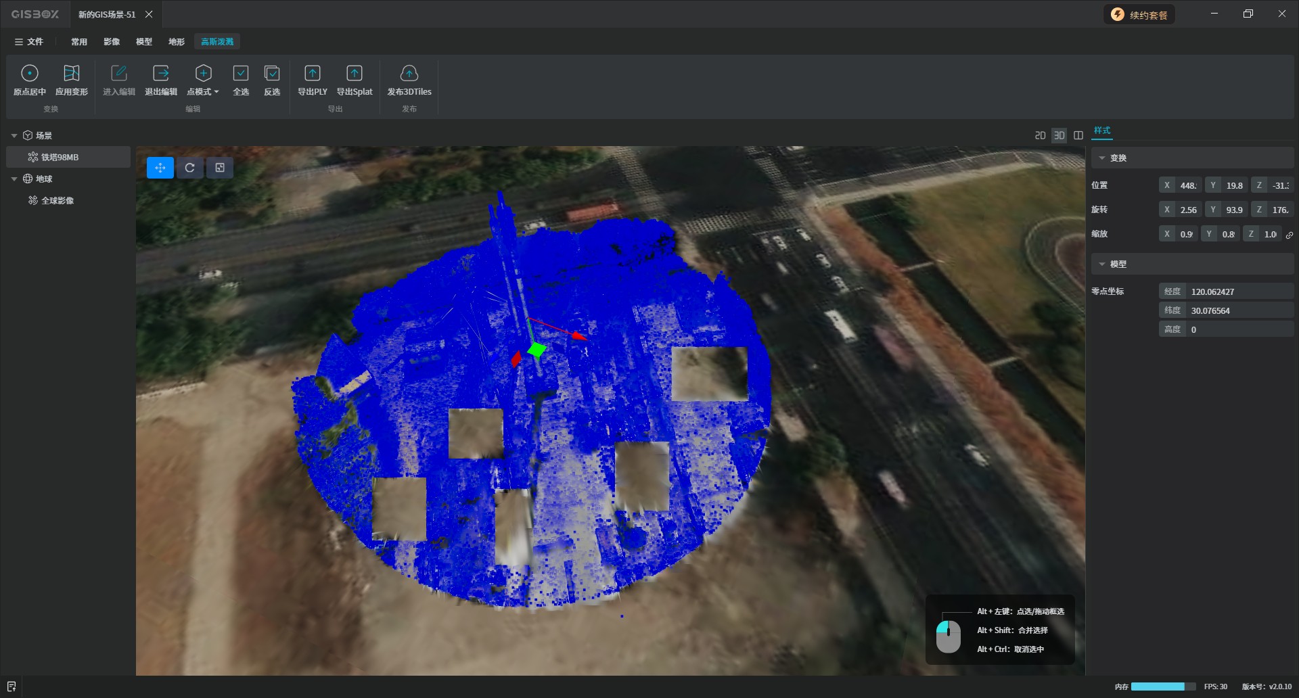This screenshot has height=698, width=1299.
Task: Export with the 导出Splat icon
Action: (x=355, y=73)
